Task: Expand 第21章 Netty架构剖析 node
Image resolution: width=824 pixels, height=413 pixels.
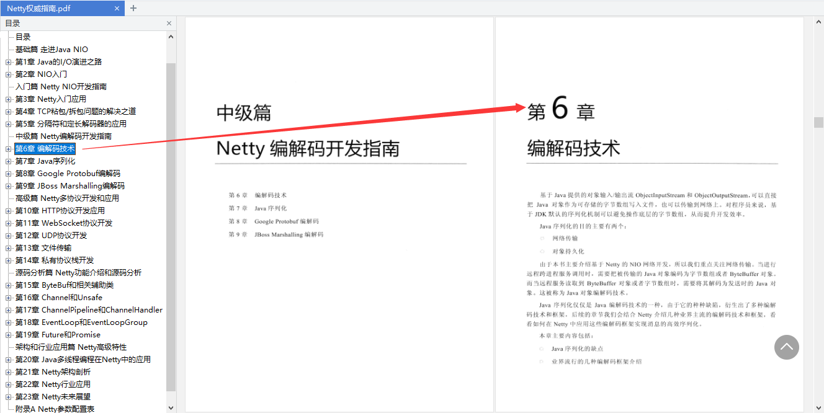Action: tap(8, 372)
